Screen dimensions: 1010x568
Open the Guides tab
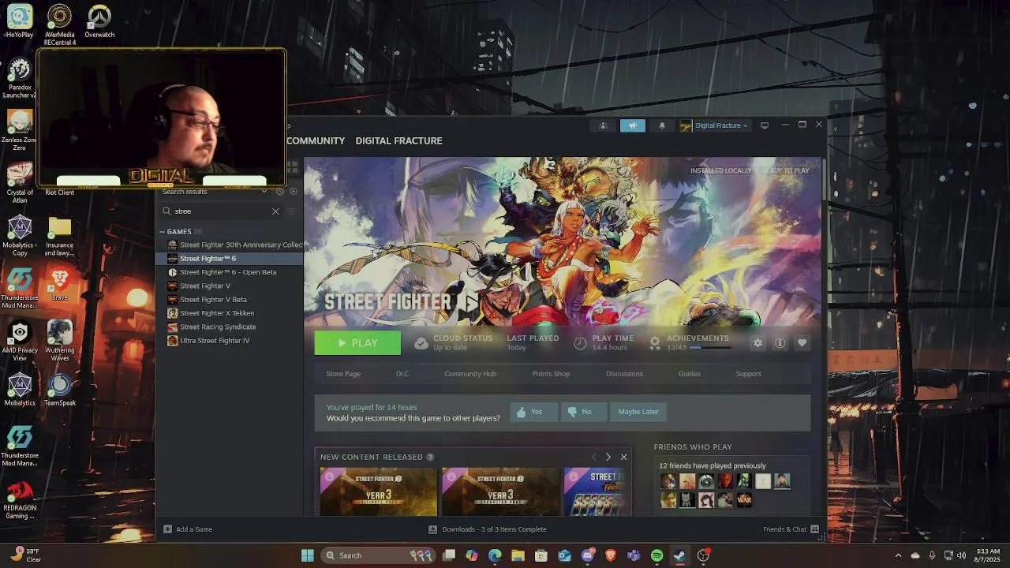690,374
